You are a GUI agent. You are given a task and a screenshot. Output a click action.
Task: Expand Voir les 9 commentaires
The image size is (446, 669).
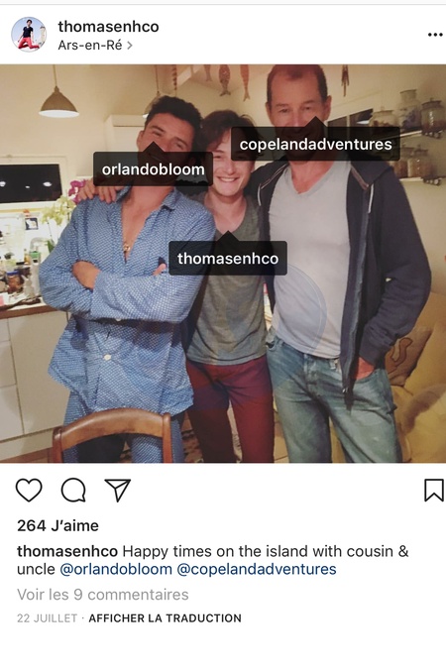tap(103, 595)
